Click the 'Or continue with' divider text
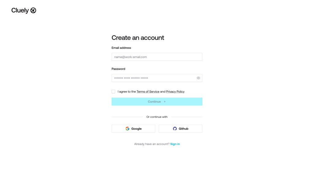314x177 pixels. click(x=157, y=117)
